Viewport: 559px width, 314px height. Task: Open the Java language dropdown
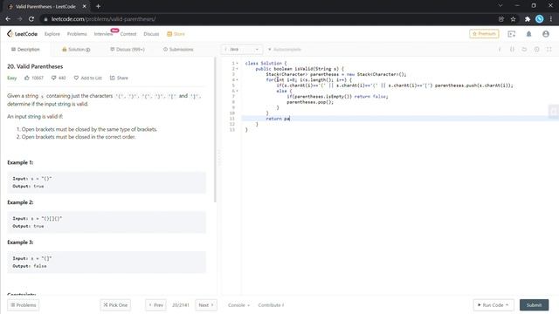pos(242,50)
